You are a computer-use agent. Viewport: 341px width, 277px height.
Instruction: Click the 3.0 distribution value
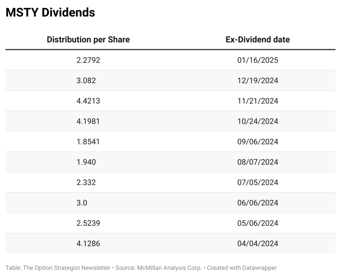pos(82,203)
